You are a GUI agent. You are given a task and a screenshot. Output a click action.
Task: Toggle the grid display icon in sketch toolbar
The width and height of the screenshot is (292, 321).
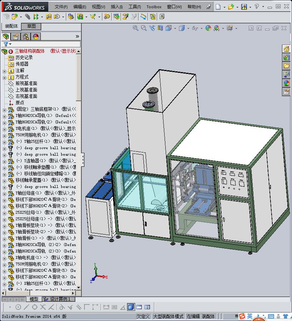115,307
